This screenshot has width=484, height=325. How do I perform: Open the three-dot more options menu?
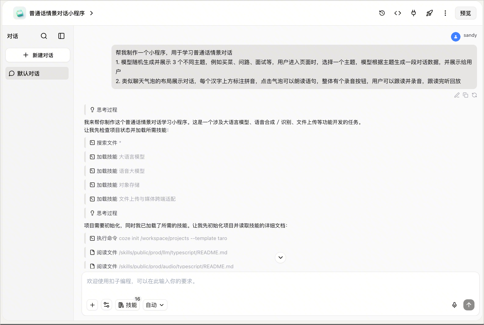tap(445, 13)
